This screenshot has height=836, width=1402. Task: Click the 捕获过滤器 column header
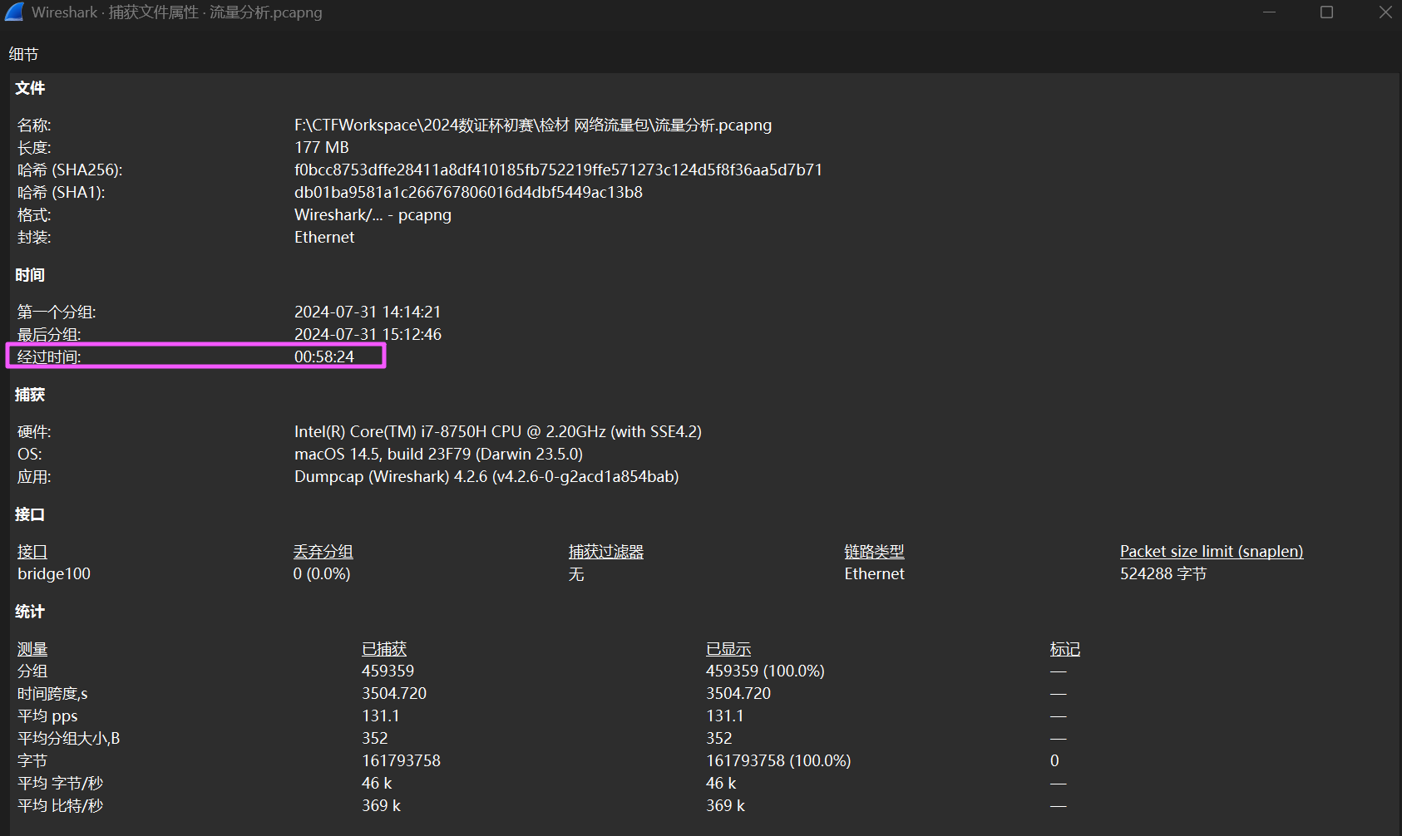(606, 551)
